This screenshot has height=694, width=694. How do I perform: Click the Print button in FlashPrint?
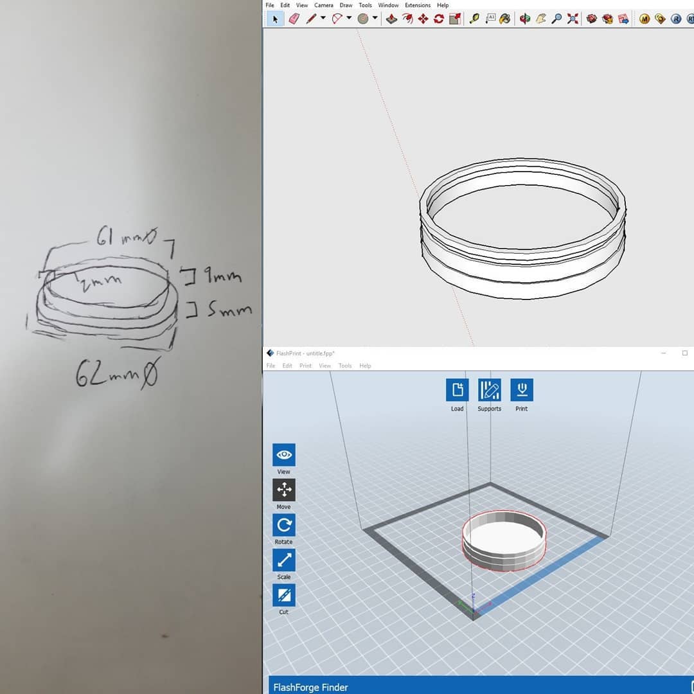[x=521, y=390]
